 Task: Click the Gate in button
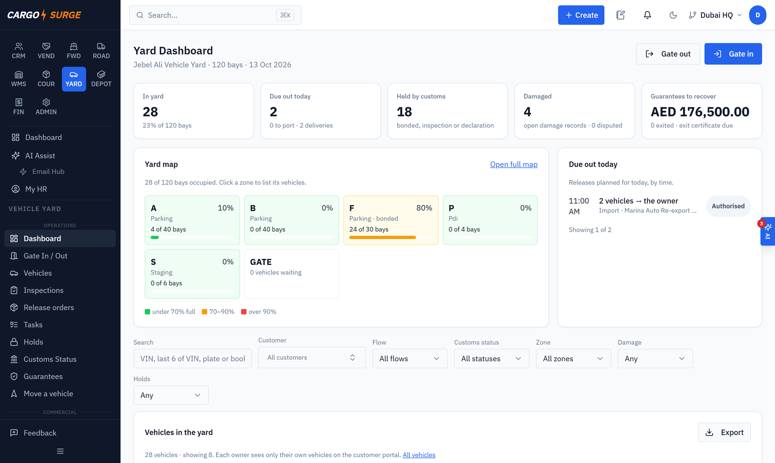tap(733, 54)
